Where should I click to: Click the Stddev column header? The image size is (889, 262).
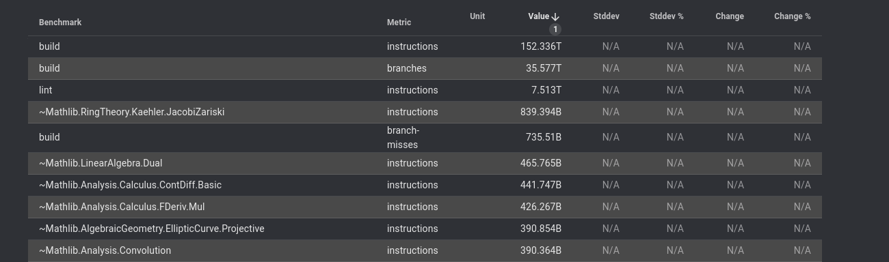(x=606, y=16)
